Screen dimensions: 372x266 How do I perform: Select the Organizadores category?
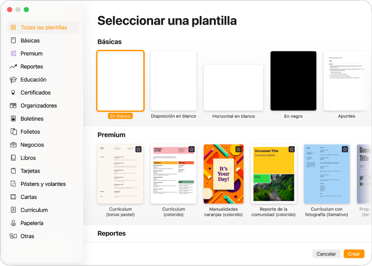[38, 105]
